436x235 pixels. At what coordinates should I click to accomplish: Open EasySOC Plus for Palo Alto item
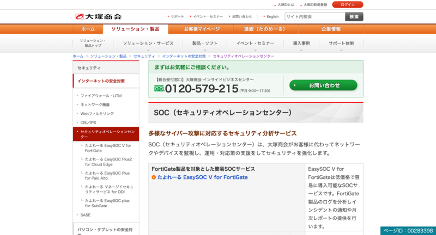click(x=107, y=176)
